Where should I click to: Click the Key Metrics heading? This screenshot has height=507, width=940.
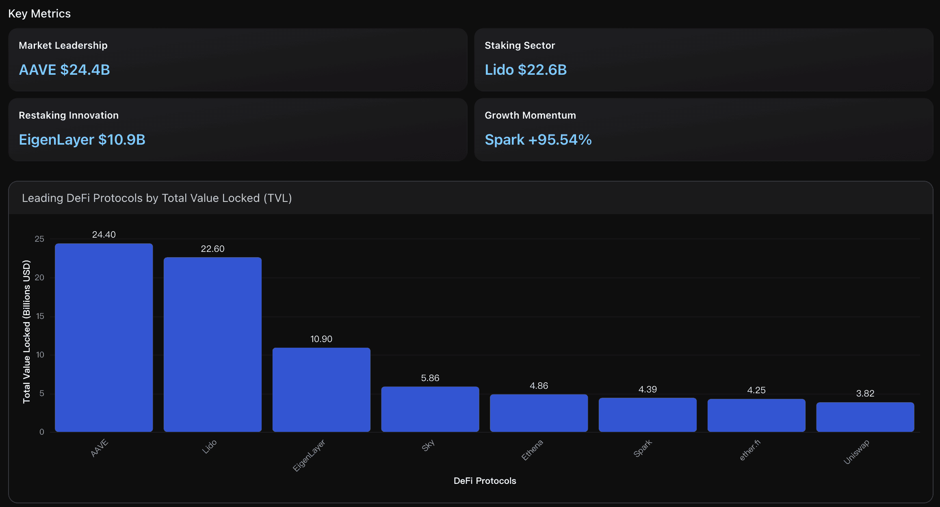click(39, 14)
